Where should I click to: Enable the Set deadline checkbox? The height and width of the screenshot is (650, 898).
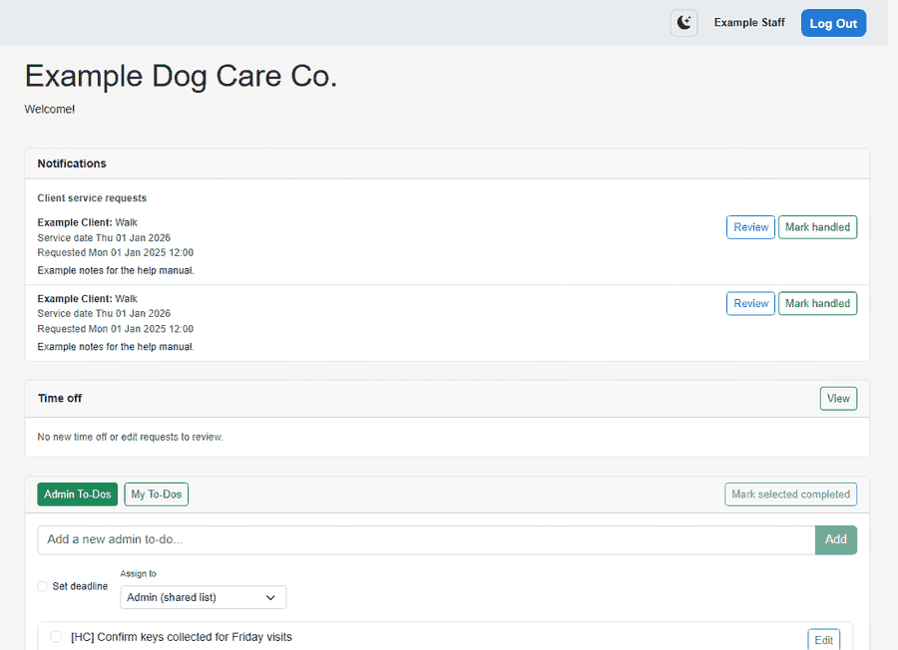coord(42,586)
